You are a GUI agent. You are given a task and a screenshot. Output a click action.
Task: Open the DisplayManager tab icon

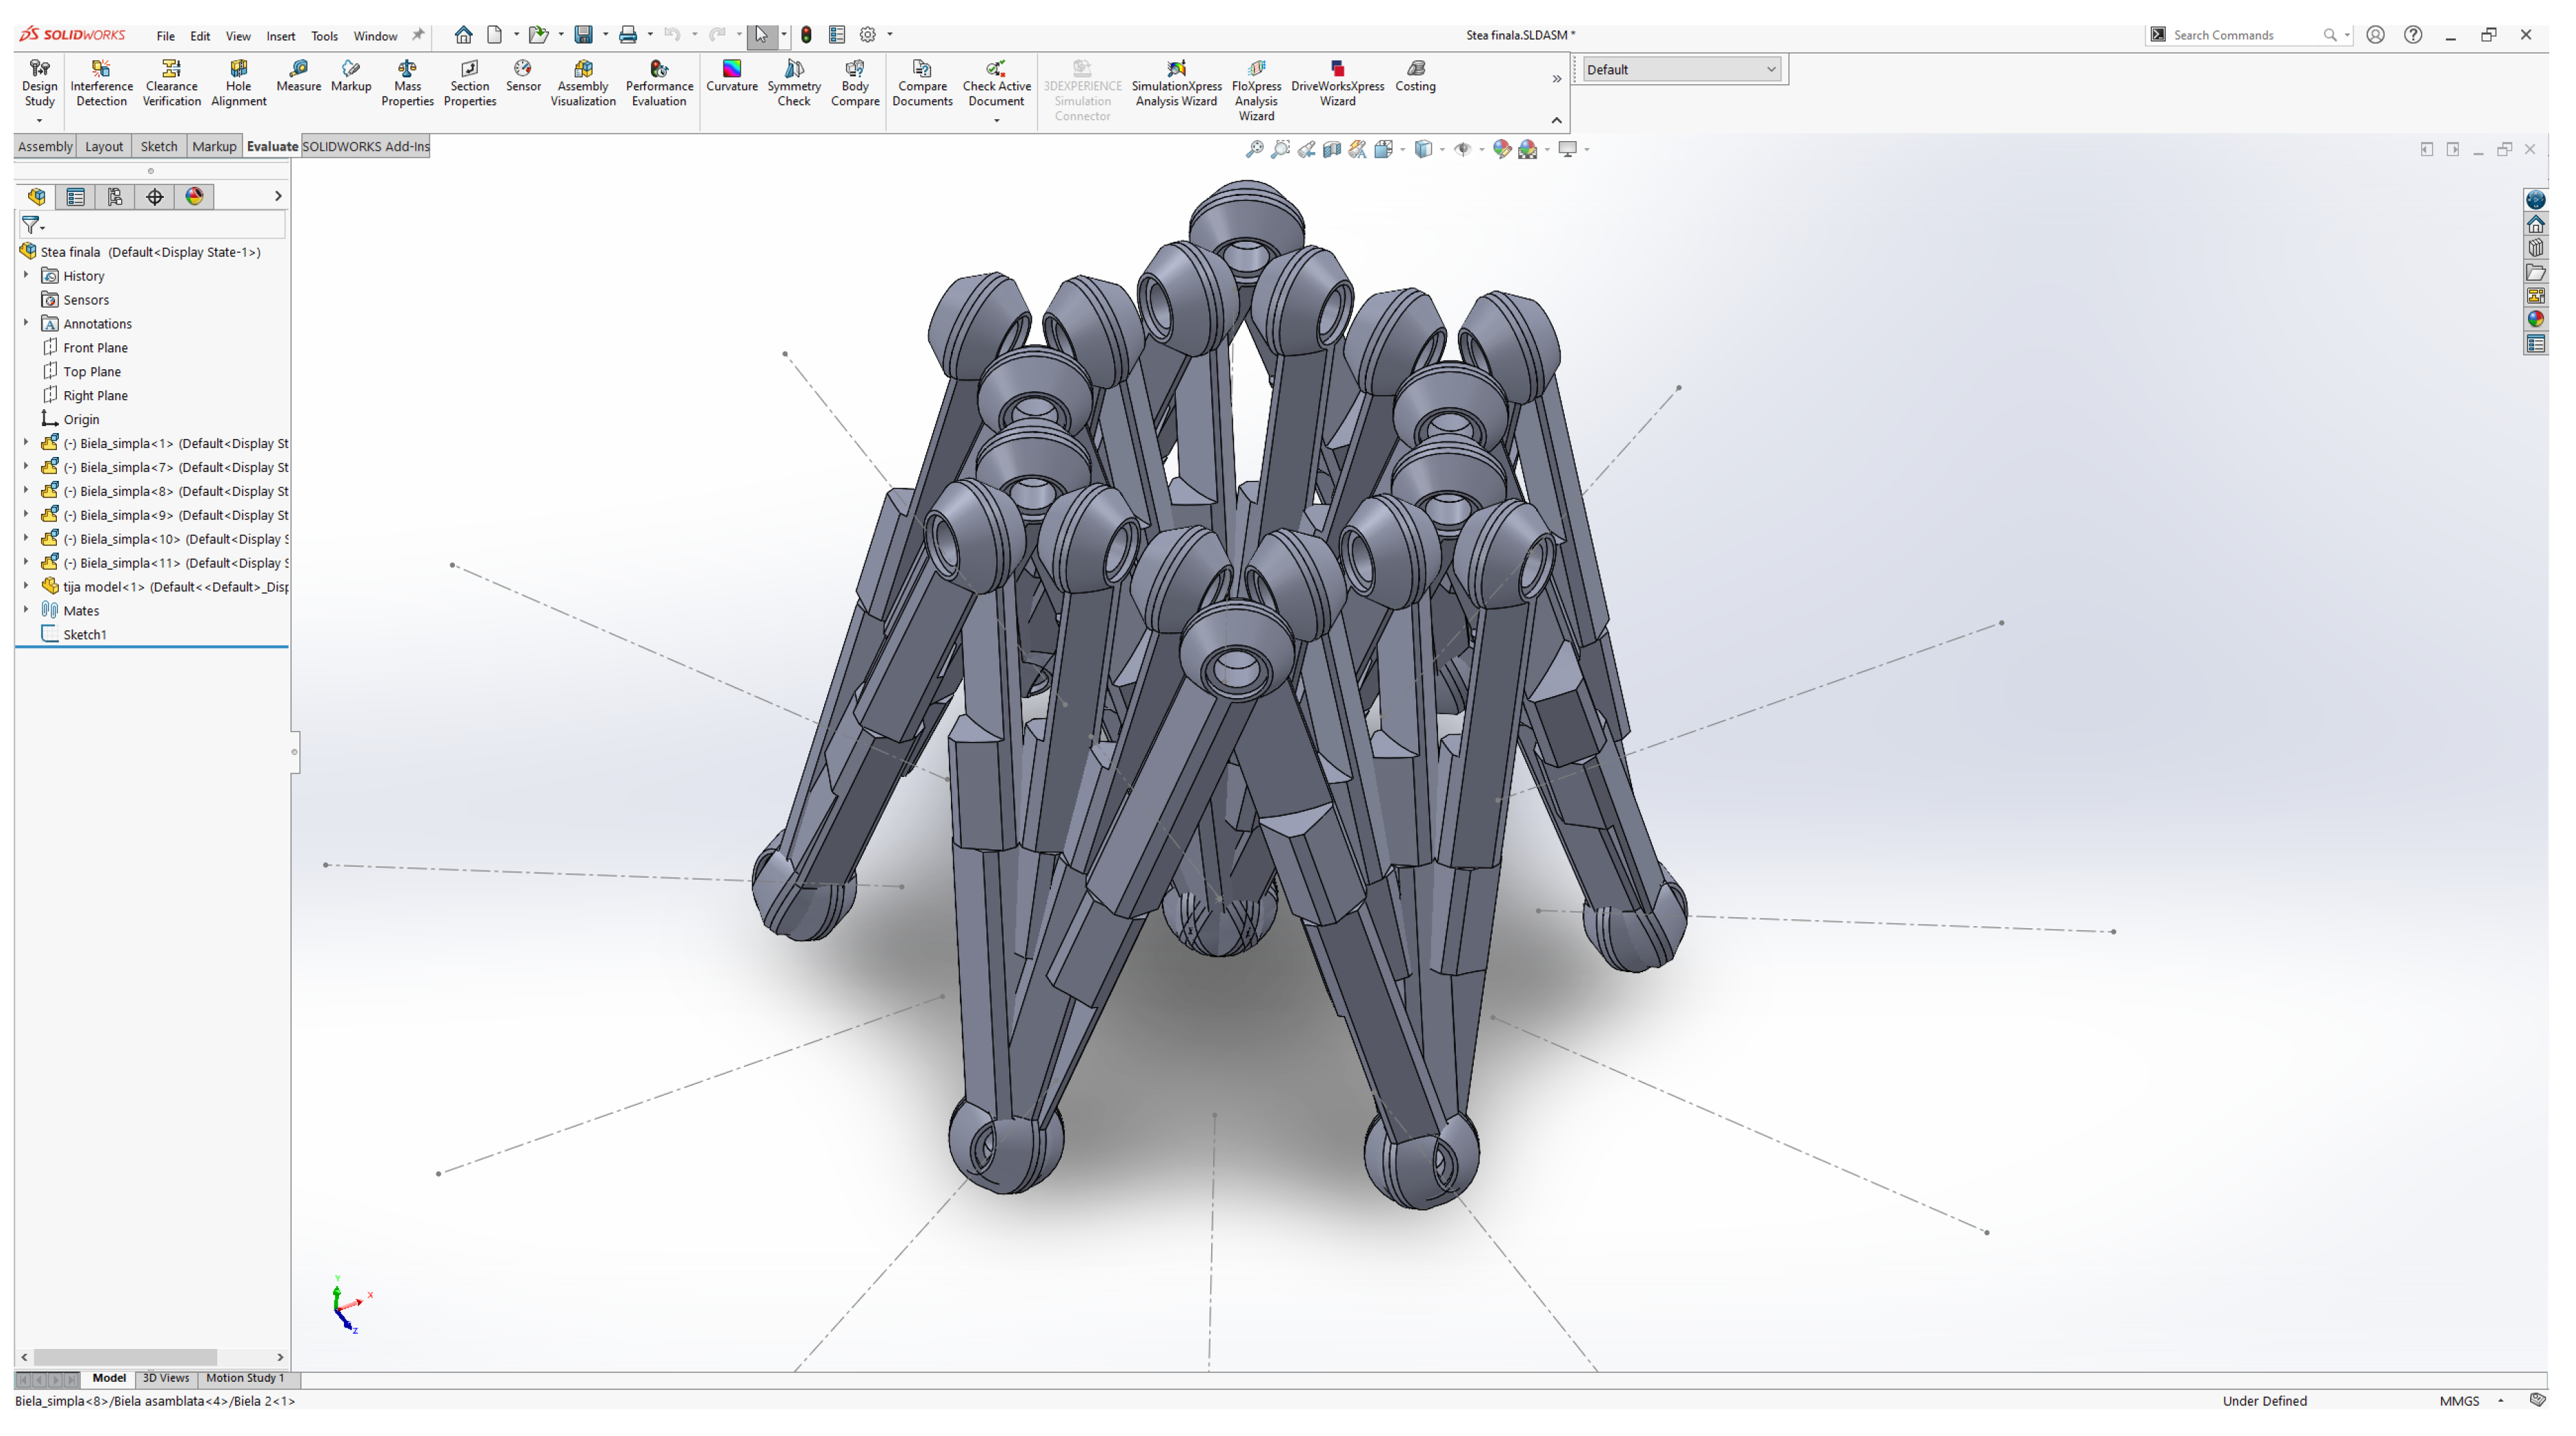(195, 197)
